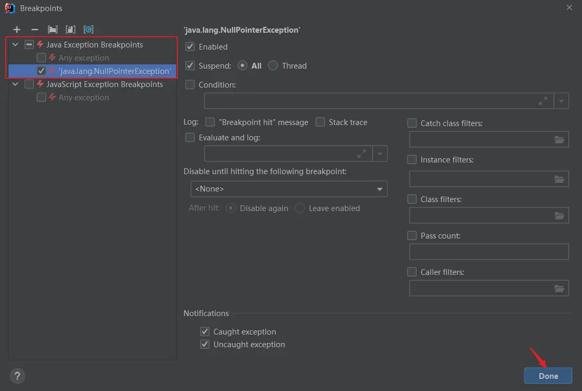Click the add breakpoint plus icon

pos(17,30)
